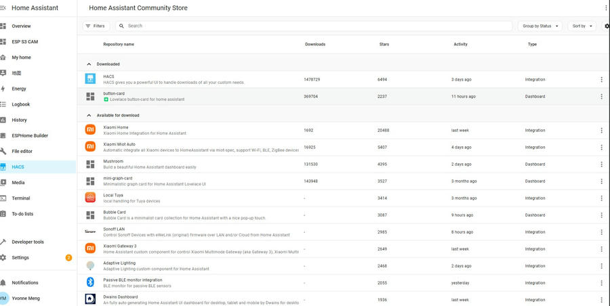Click the 1478729 downloads value

click(x=312, y=79)
